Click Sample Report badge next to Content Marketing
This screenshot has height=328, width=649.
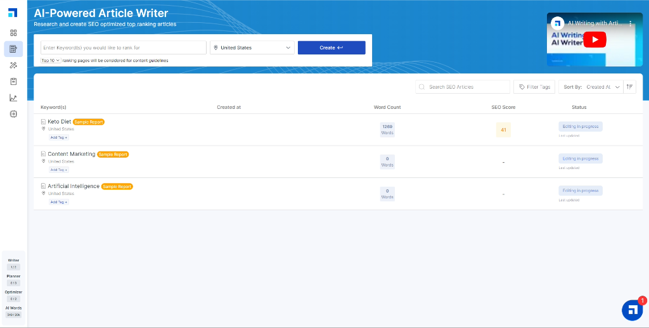[113, 155]
